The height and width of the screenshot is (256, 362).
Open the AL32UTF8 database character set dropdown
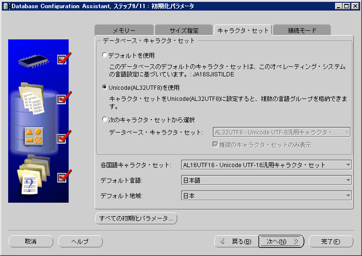[x=281, y=132]
